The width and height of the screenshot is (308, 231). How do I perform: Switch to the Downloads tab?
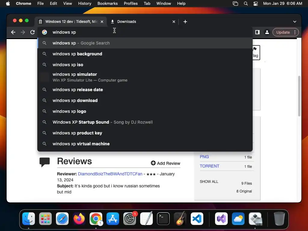(143, 22)
